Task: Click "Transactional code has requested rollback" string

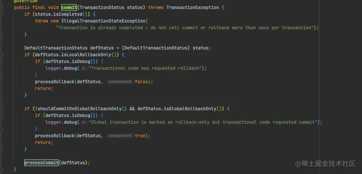Action: [145, 68]
